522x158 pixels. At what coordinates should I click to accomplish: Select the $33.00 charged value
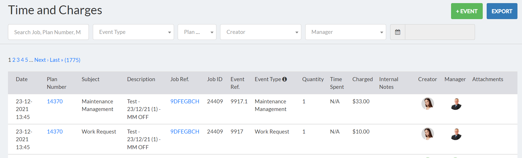(361, 101)
